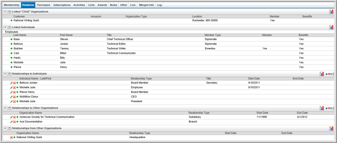
Task: Add a new relationship to other organizations
Action: pyautogui.click(x=329, y=108)
